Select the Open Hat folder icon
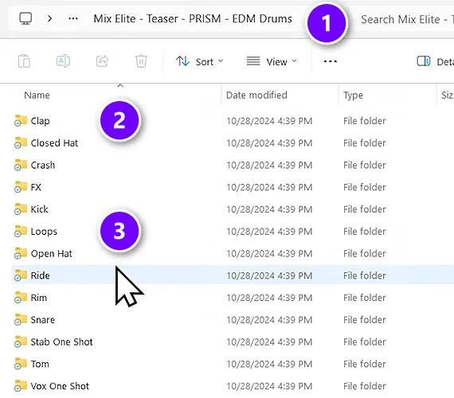Viewport: 454px width, 398px height. point(21,253)
